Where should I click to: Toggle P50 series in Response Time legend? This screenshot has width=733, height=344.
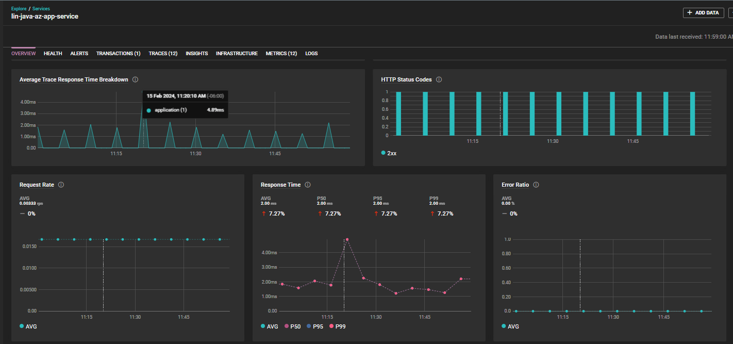(x=292, y=326)
